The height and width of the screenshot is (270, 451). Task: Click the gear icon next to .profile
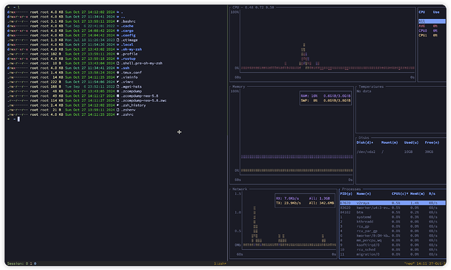click(x=118, y=54)
